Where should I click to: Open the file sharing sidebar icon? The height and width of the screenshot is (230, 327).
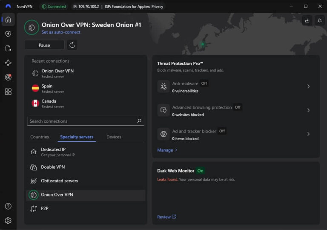pos(8,49)
